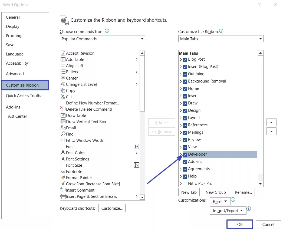Select the Font Color A icon
Viewport: 283px width, 230px height.
63,152
